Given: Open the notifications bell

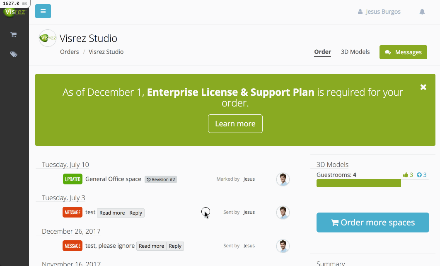Looking at the screenshot, I should click(422, 12).
